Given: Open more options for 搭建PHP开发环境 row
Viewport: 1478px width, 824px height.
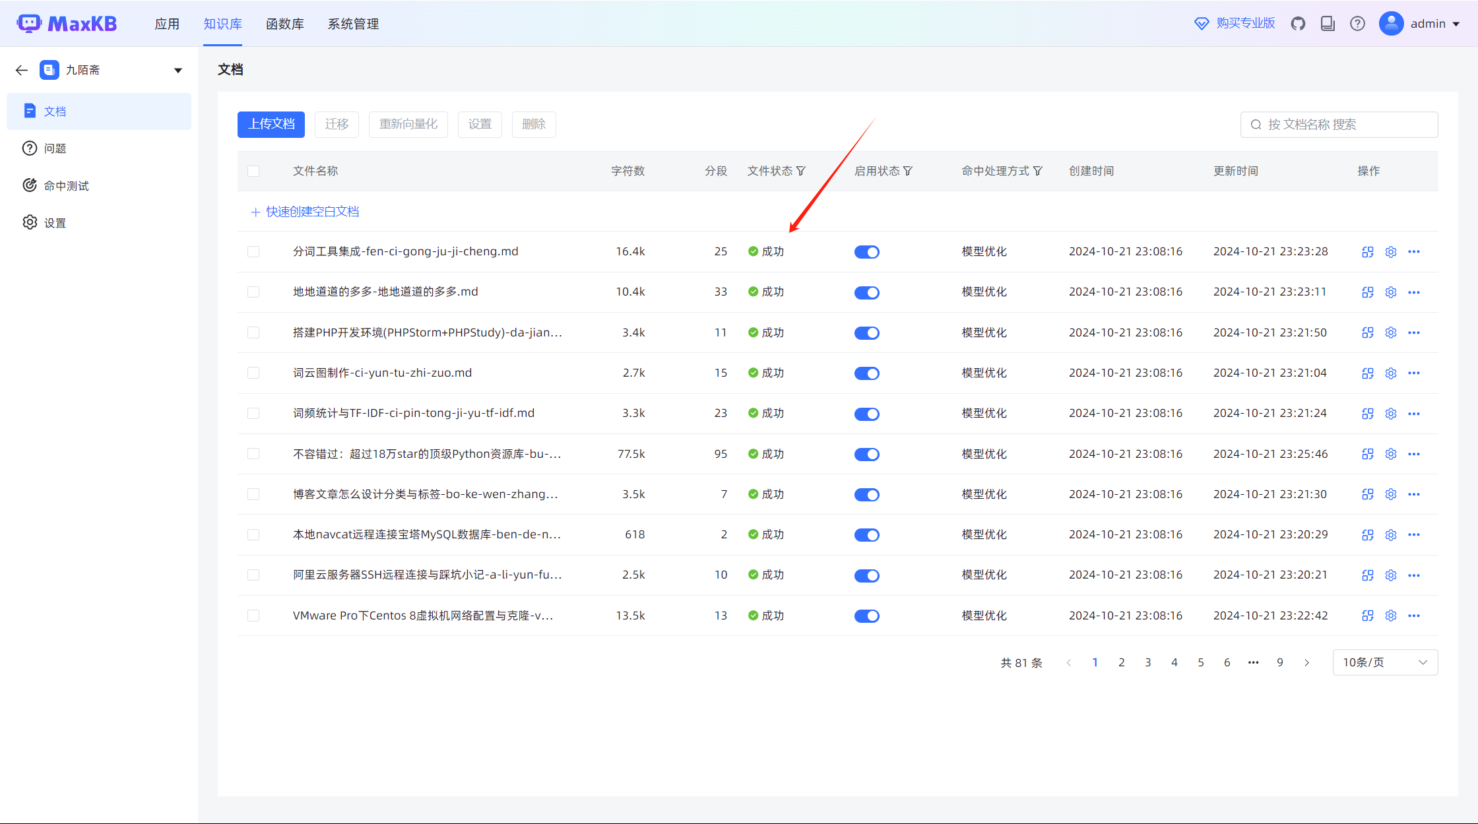Looking at the screenshot, I should (1414, 333).
